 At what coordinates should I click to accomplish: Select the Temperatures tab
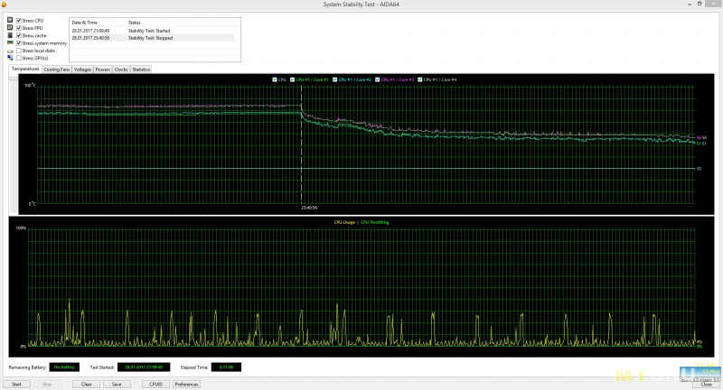(x=25, y=70)
